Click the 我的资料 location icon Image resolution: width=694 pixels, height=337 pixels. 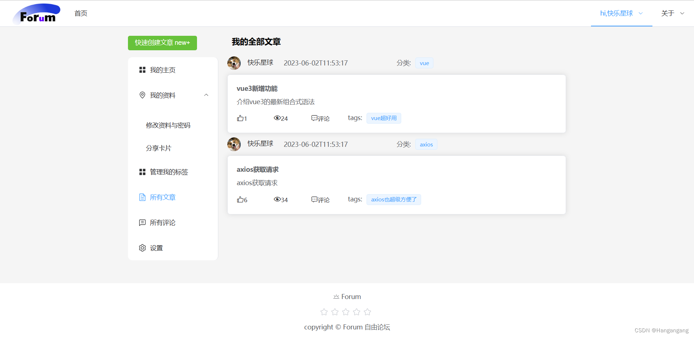(x=142, y=95)
